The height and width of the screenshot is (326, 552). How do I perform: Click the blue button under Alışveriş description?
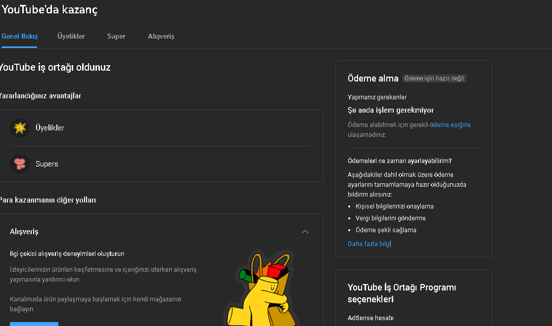click(x=34, y=324)
